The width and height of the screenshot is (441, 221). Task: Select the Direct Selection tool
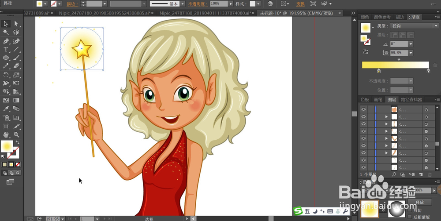[16, 24]
